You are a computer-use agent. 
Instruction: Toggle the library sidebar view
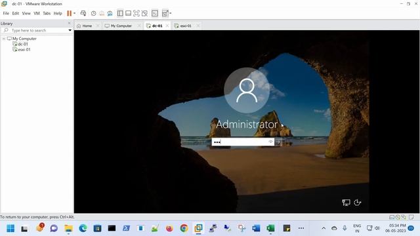point(120,13)
